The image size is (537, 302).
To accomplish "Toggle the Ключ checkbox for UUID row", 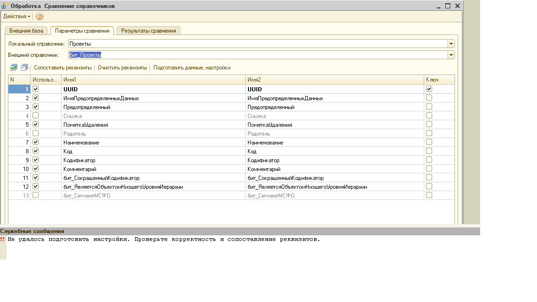I will [429, 89].
